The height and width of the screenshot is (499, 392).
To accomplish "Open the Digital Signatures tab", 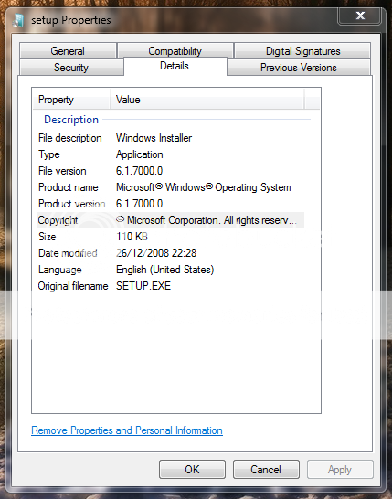I will pyautogui.click(x=302, y=51).
